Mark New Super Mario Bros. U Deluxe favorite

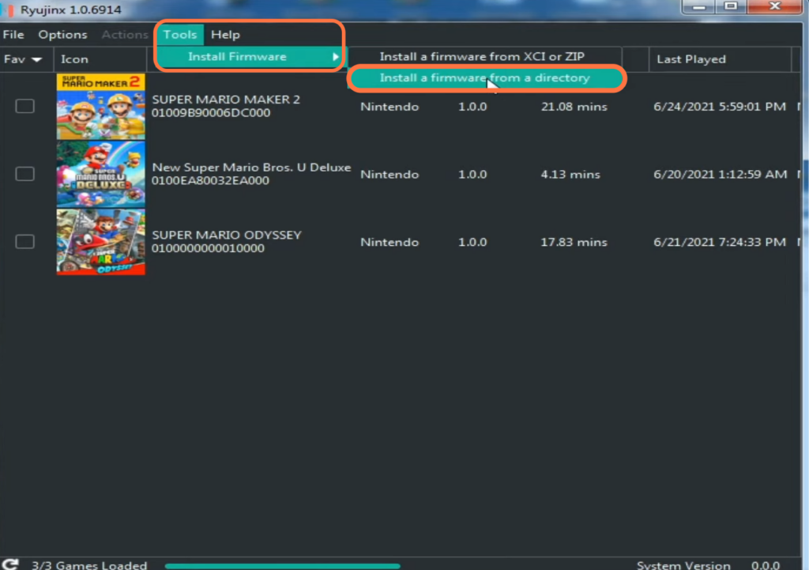point(24,173)
